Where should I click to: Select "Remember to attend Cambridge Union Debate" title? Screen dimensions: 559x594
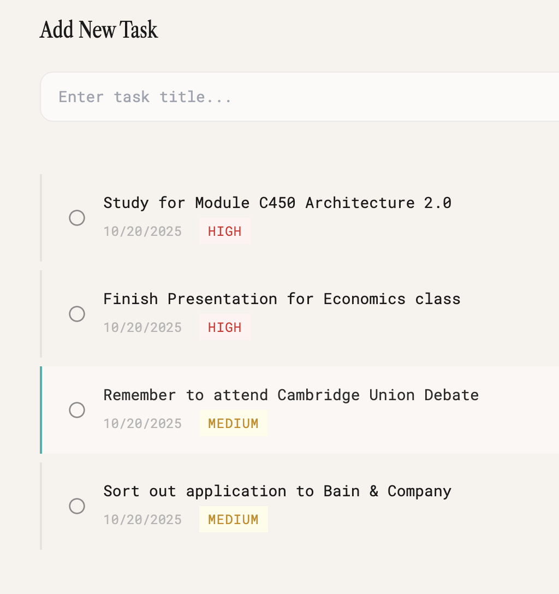tap(291, 395)
